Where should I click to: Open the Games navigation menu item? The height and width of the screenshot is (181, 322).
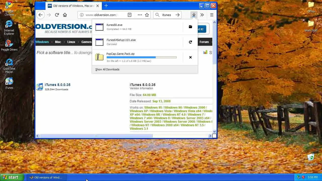coord(86,42)
